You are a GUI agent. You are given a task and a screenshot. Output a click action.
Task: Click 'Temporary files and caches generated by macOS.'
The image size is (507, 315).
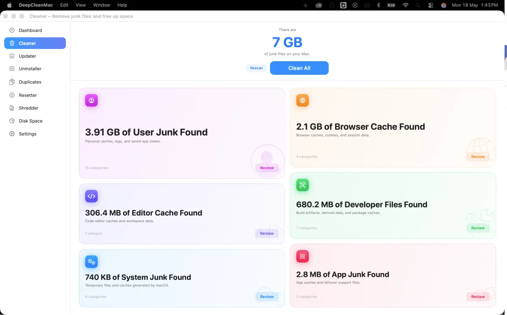127,286
